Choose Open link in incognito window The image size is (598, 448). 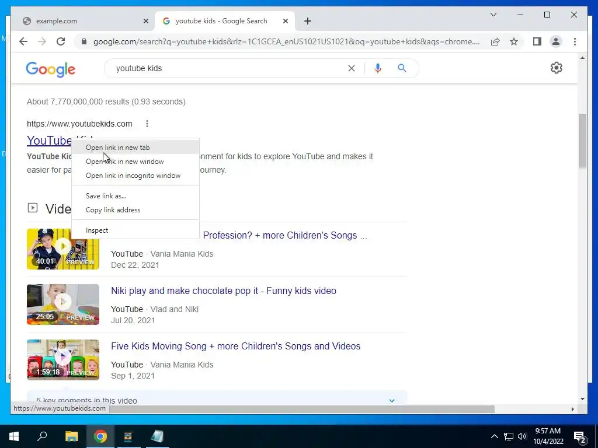click(135, 176)
